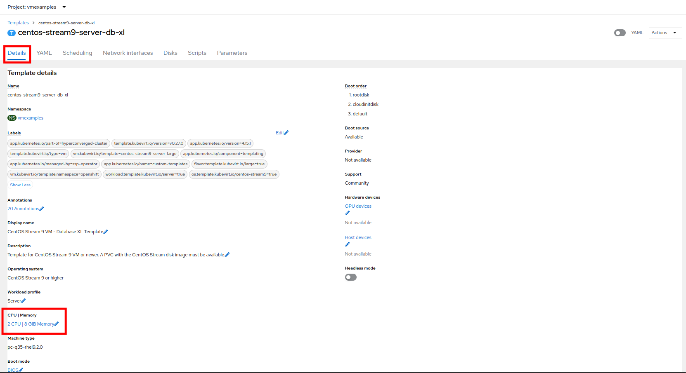Enable the Headless mode switch

[x=350, y=277]
